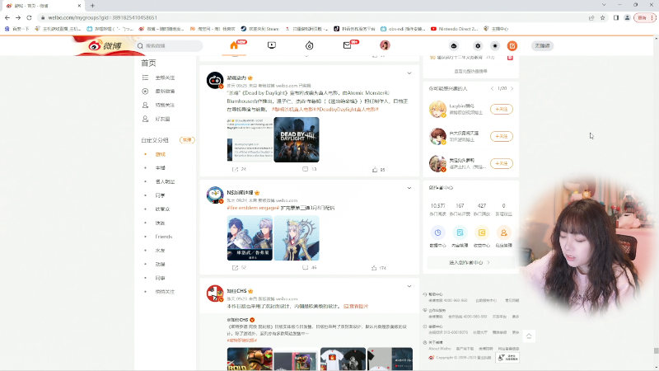
Task: Open the Fire Emblem crowned character image
Action: pos(297,238)
